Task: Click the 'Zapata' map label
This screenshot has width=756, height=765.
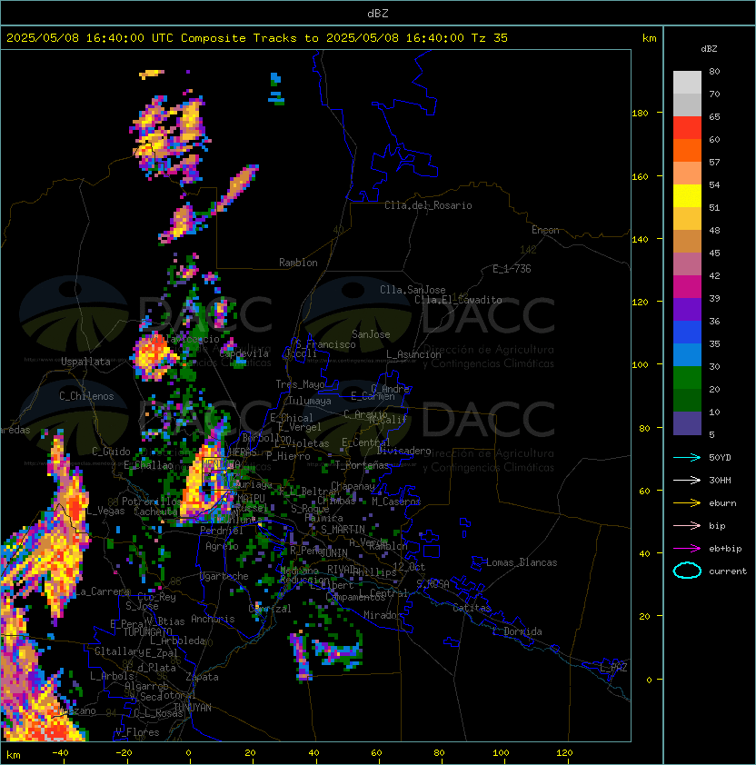Action: click(202, 677)
